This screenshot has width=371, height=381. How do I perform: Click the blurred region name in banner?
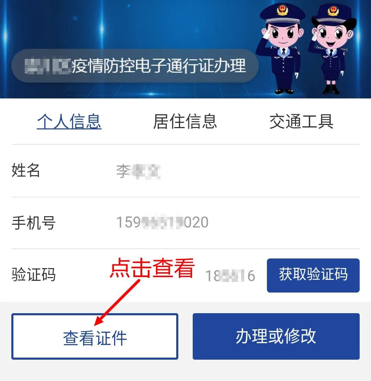click(x=48, y=66)
